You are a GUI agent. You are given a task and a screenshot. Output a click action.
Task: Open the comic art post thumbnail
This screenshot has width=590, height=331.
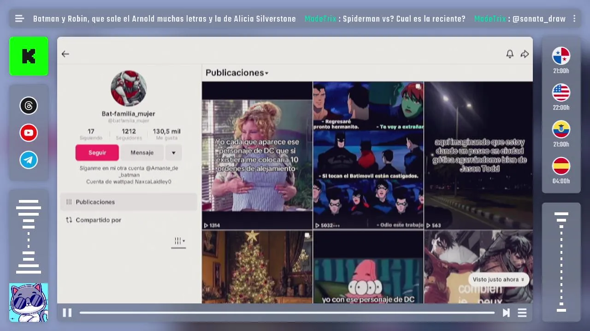[x=478, y=267]
